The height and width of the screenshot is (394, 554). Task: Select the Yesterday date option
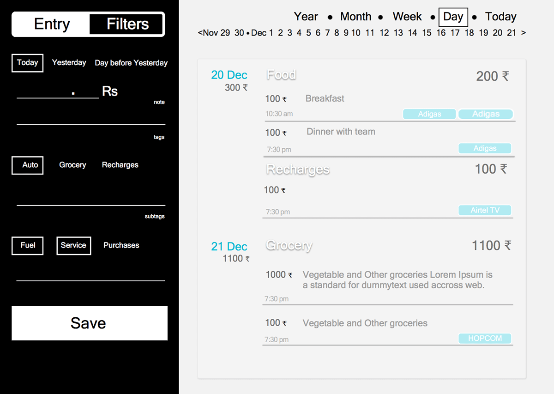(69, 63)
